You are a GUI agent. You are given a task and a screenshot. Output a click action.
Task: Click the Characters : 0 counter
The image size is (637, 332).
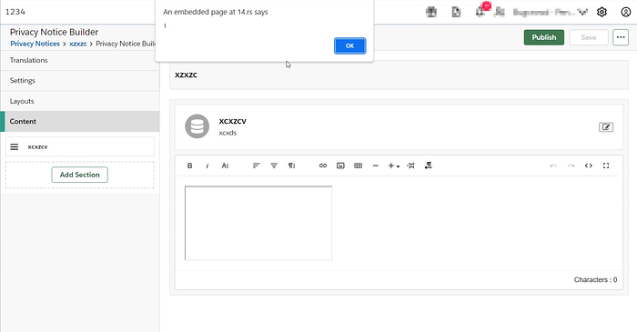[595, 279]
